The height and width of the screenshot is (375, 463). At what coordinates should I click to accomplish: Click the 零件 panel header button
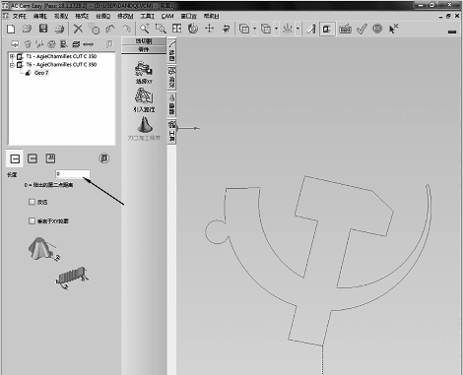(x=144, y=49)
